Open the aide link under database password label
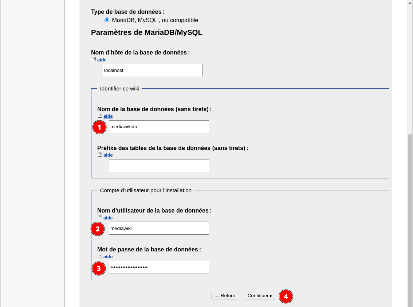The height and width of the screenshot is (307, 413). coord(108,256)
